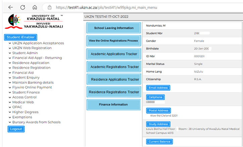Expand UKZN Application Acceptances menu

pos(38,43)
